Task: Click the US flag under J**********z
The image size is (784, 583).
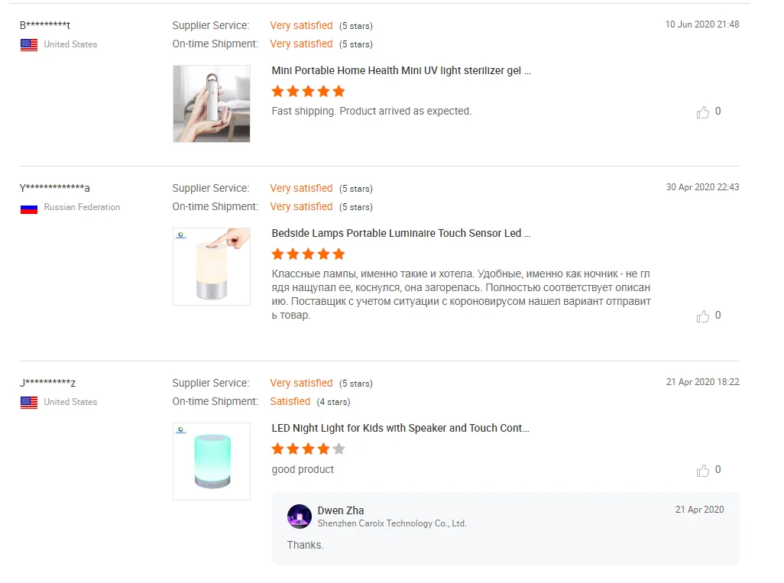Action: point(29,403)
